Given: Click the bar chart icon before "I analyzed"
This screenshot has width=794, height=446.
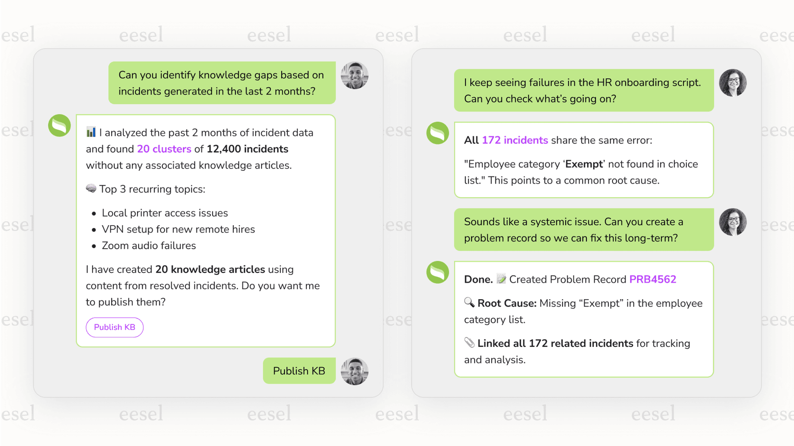Looking at the screenshot, I should point(91,132).
